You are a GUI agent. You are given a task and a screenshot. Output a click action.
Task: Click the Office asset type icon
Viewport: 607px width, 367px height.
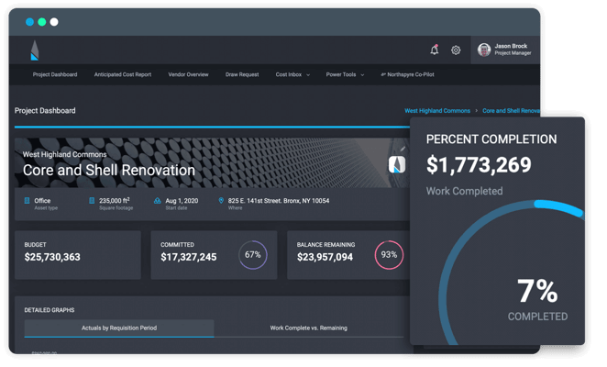click(x=27, y=201)
